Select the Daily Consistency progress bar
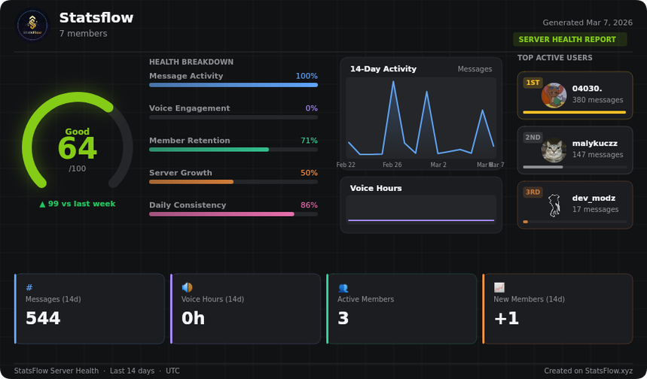This screenshot has height=379, width=647. [233, 214]
